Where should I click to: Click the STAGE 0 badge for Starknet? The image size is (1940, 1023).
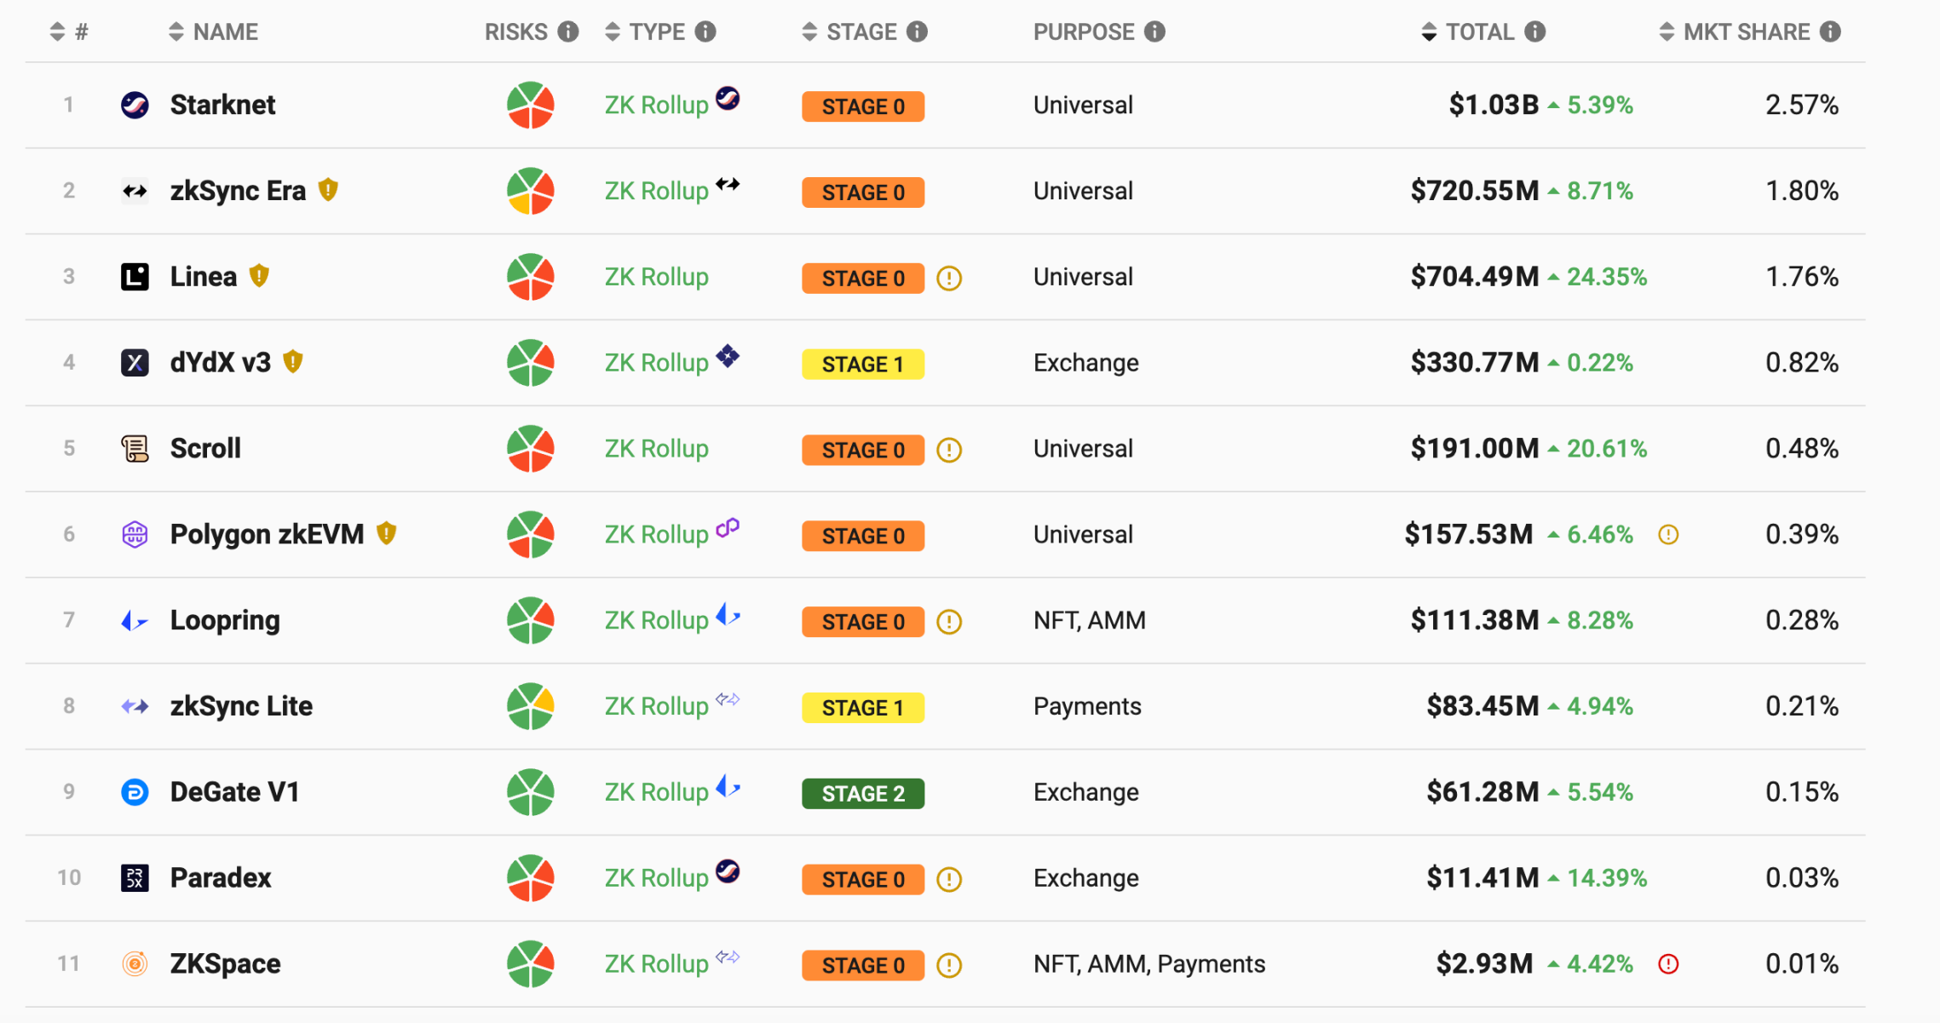point(863,106)
